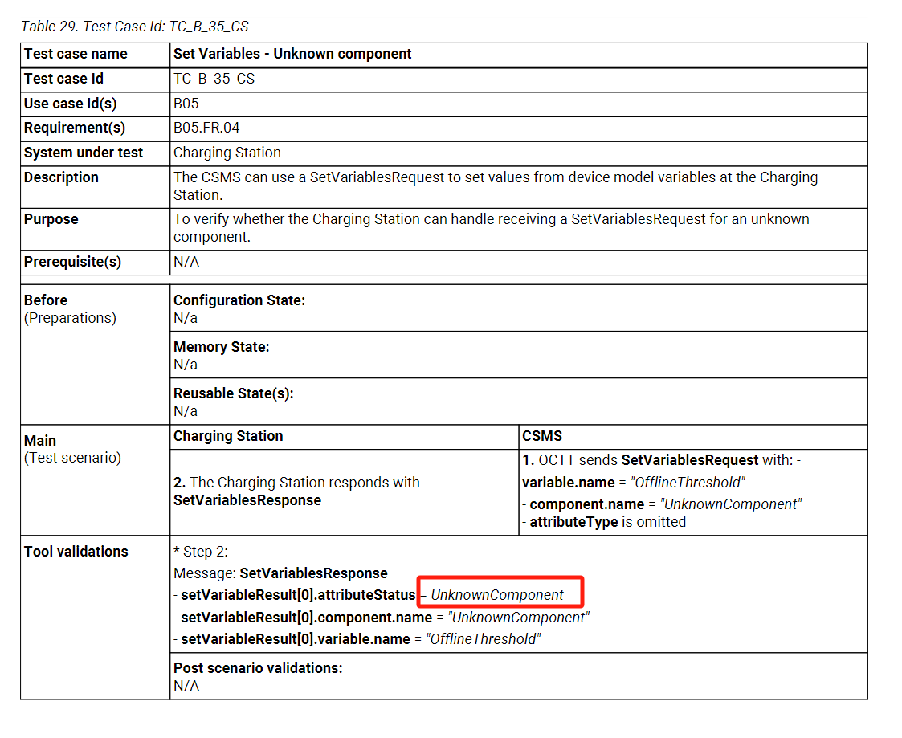Select the italic 'UnknownComponent' attributeStatus value
Viewport: 902px width, 738px height.
(497, 595)
